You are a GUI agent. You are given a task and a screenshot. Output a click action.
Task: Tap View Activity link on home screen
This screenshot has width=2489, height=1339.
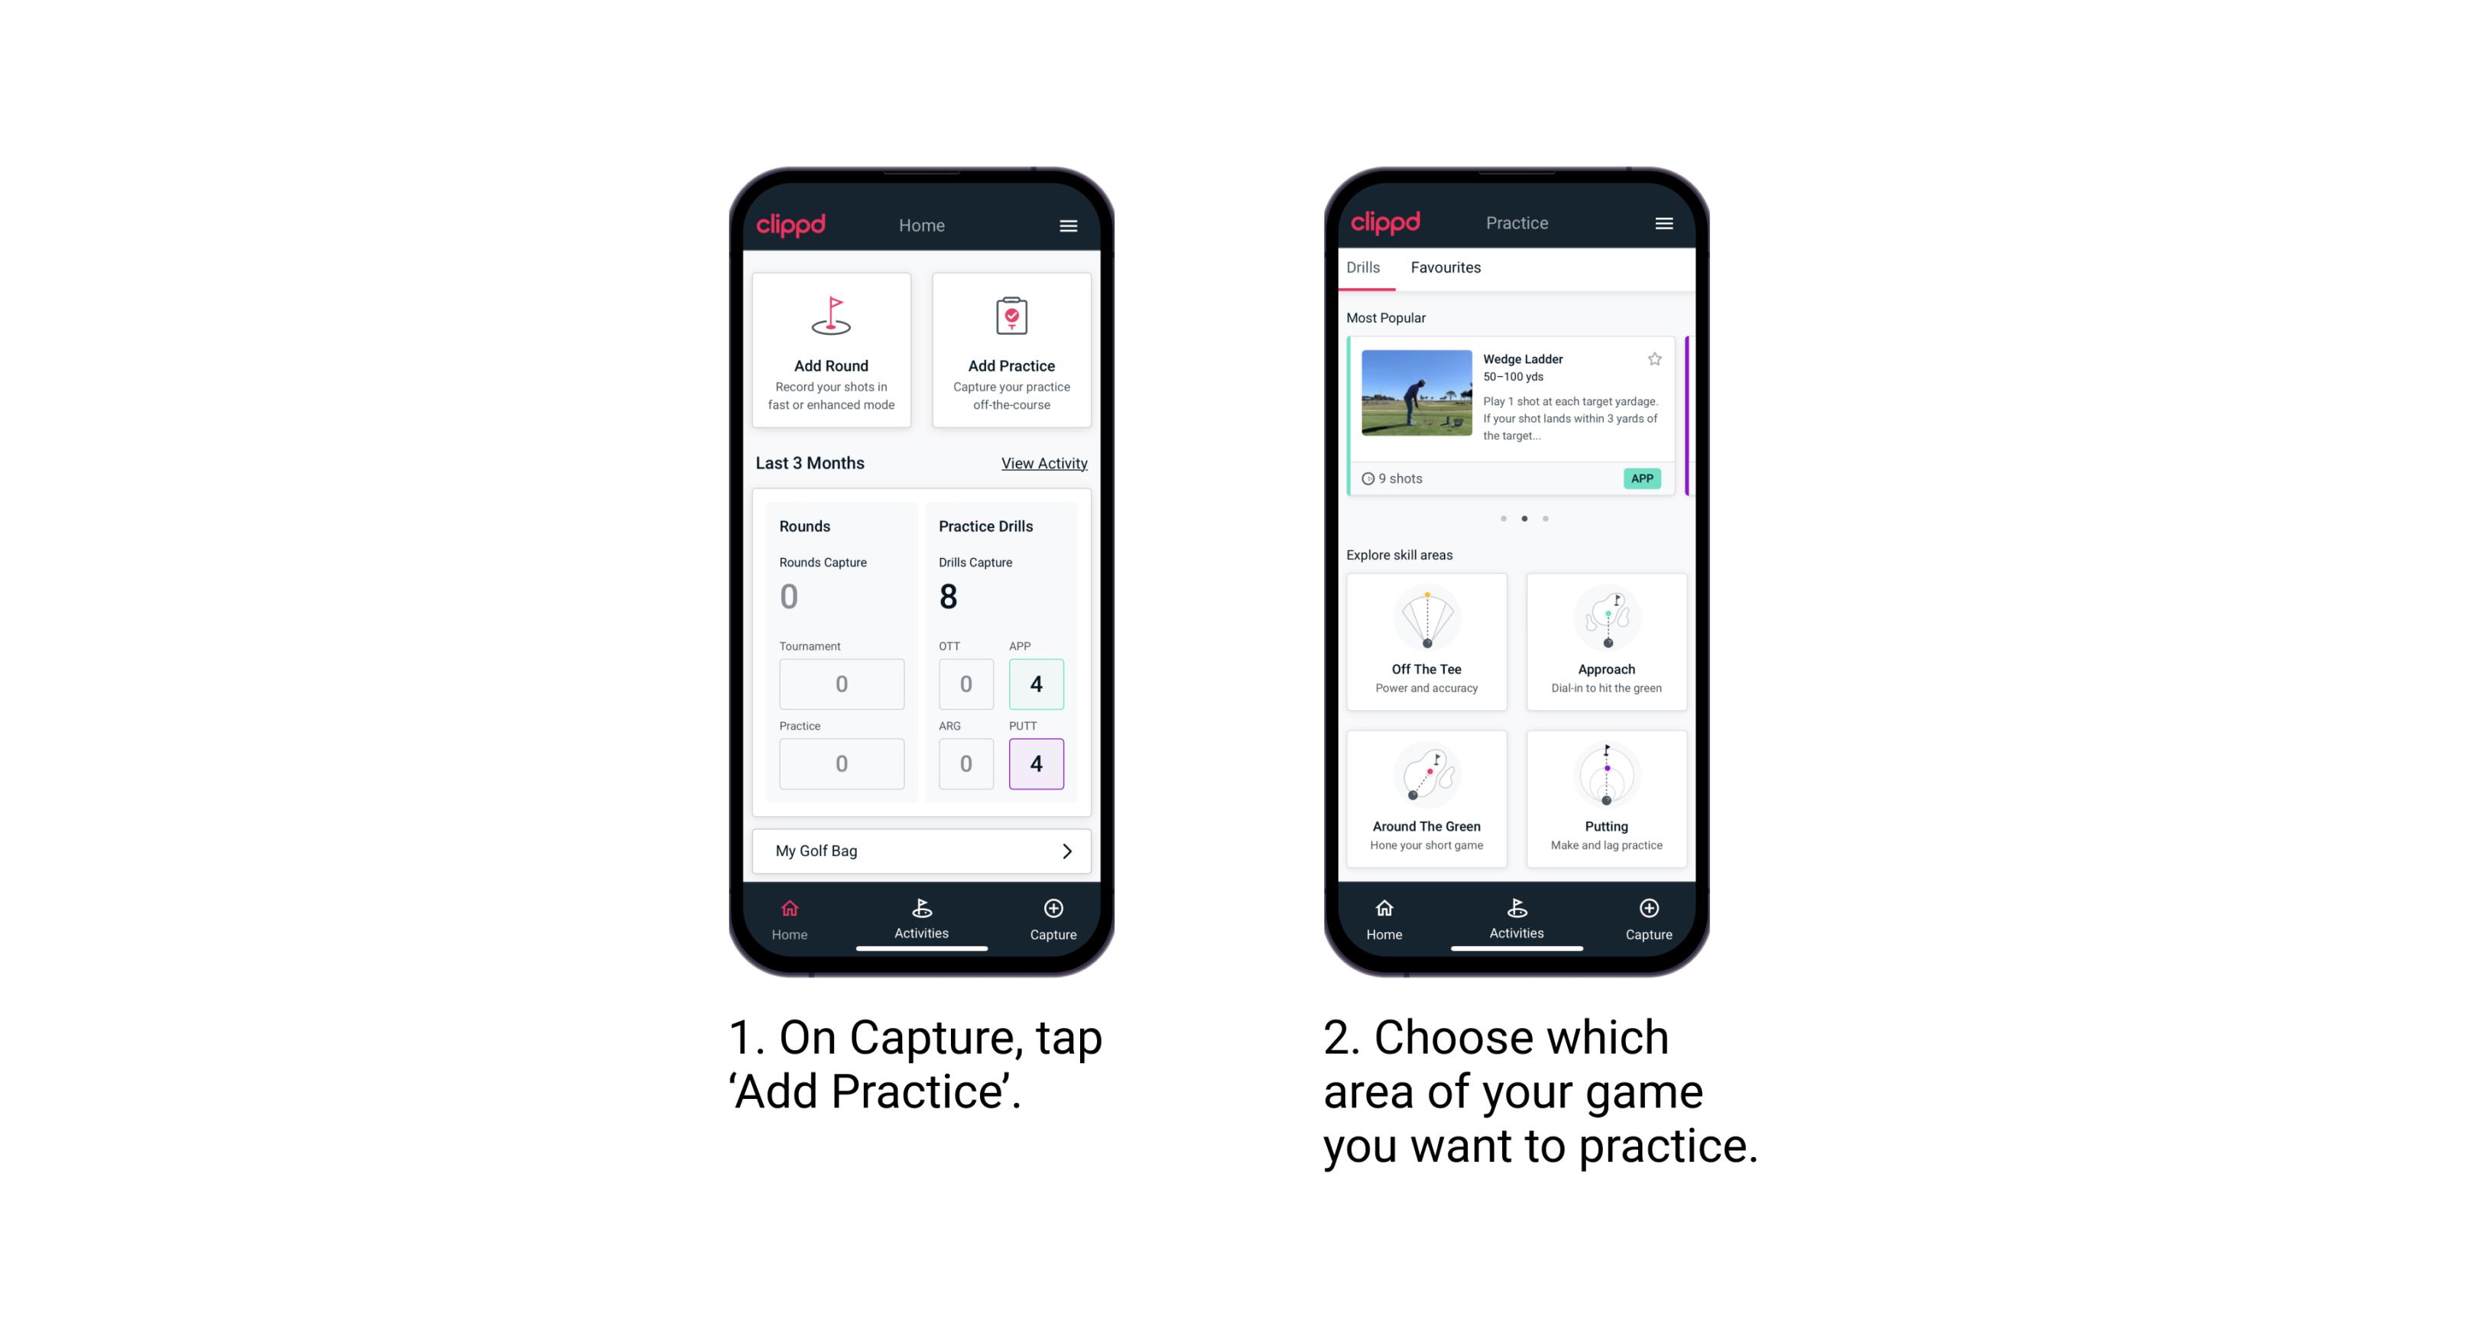click(1044, 462)
